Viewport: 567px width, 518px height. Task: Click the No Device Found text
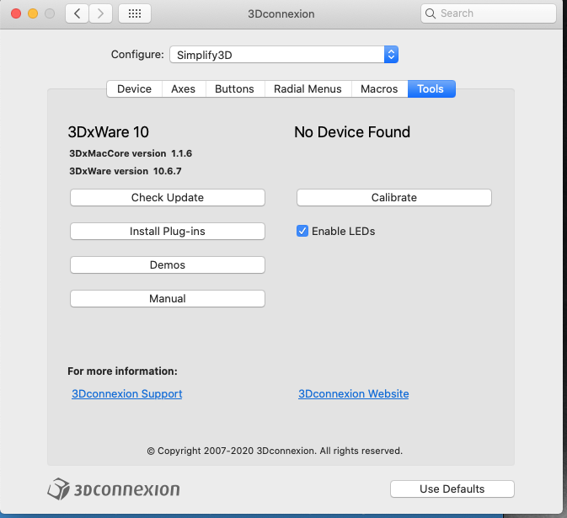352,132
